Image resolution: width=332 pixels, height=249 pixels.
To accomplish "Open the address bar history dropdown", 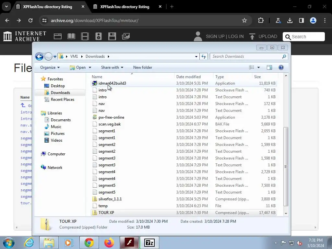I will (196, 56).
